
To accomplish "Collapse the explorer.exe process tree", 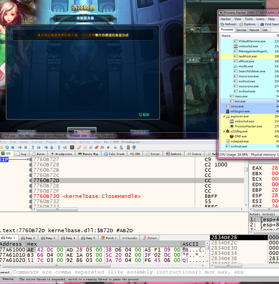I will coord(224,116).
